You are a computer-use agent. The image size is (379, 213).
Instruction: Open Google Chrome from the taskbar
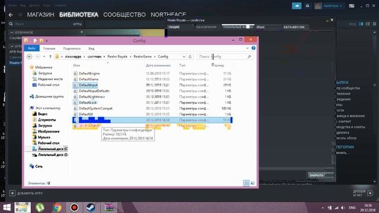point(57,208)
